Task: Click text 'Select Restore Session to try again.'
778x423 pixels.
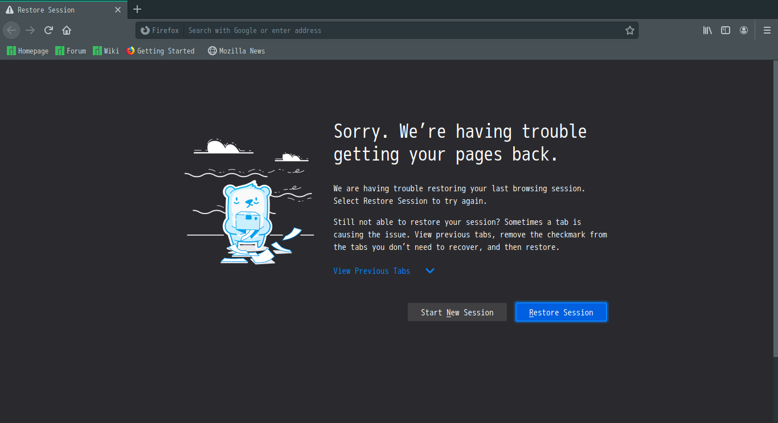Action: click(410, 201)
